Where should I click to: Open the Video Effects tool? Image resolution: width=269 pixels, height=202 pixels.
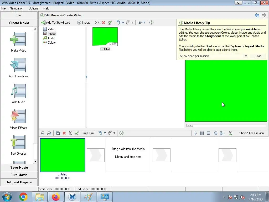[x=18, y=119]
